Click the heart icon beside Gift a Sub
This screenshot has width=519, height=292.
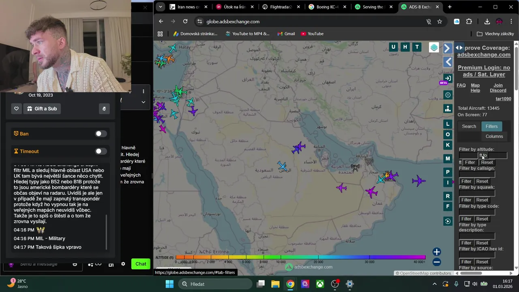[x=16, y=109]
